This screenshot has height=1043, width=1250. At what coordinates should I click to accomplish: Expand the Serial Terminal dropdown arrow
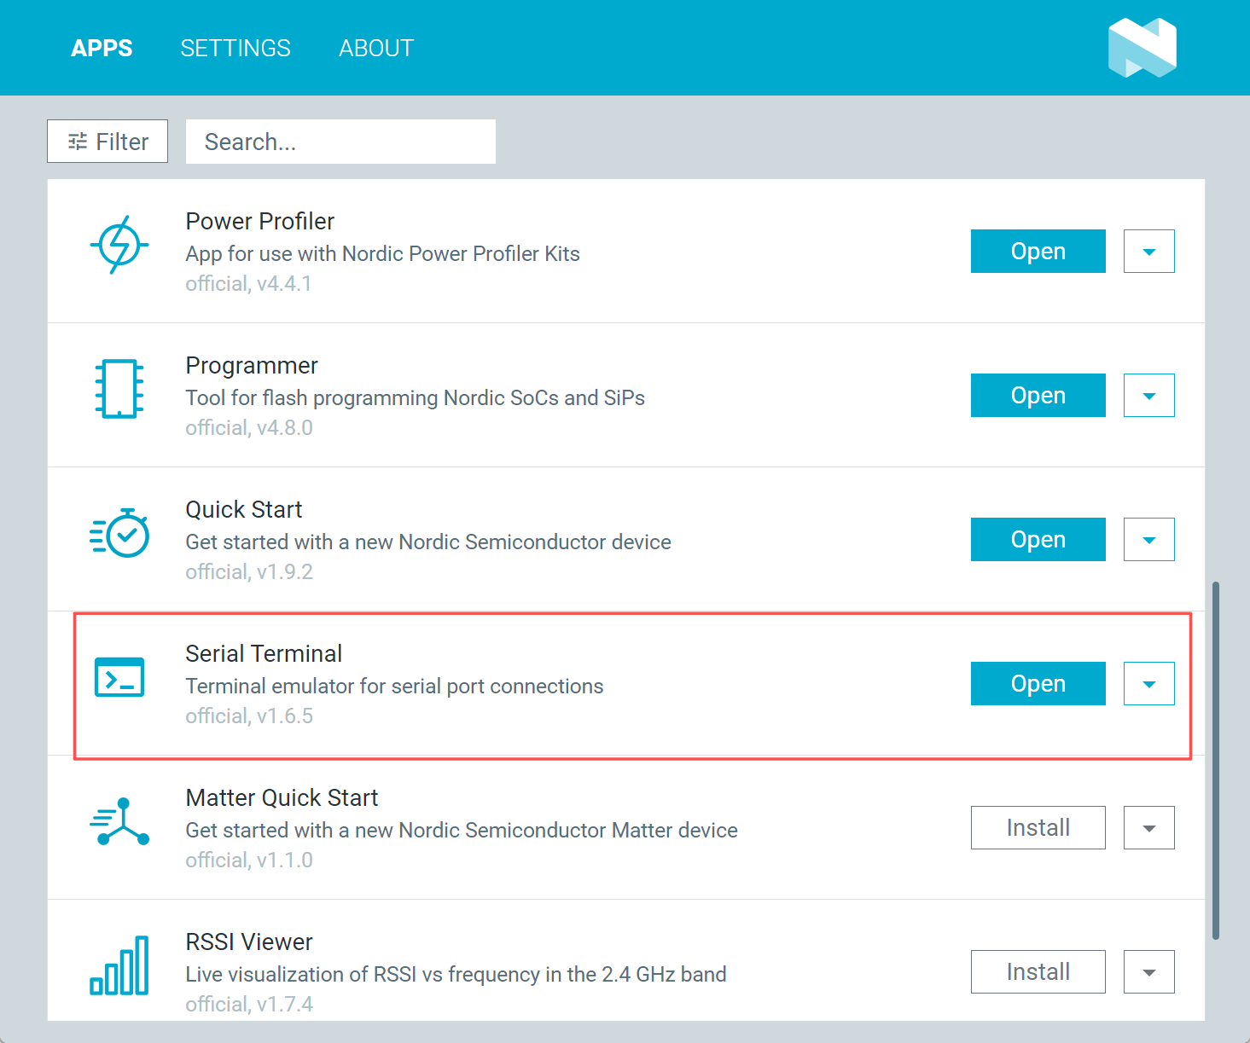point(1149,684)
